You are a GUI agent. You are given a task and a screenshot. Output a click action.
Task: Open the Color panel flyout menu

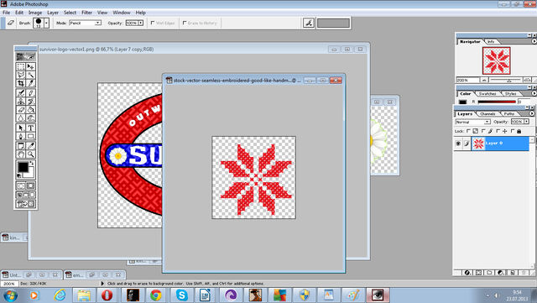[x=534, y=93]
